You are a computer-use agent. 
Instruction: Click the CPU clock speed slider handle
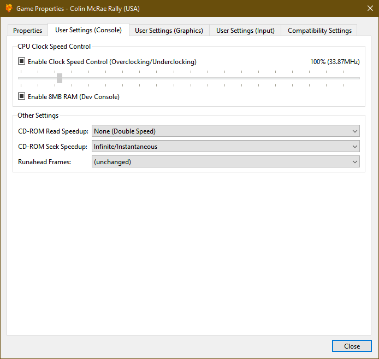click(x=60, y=78)
